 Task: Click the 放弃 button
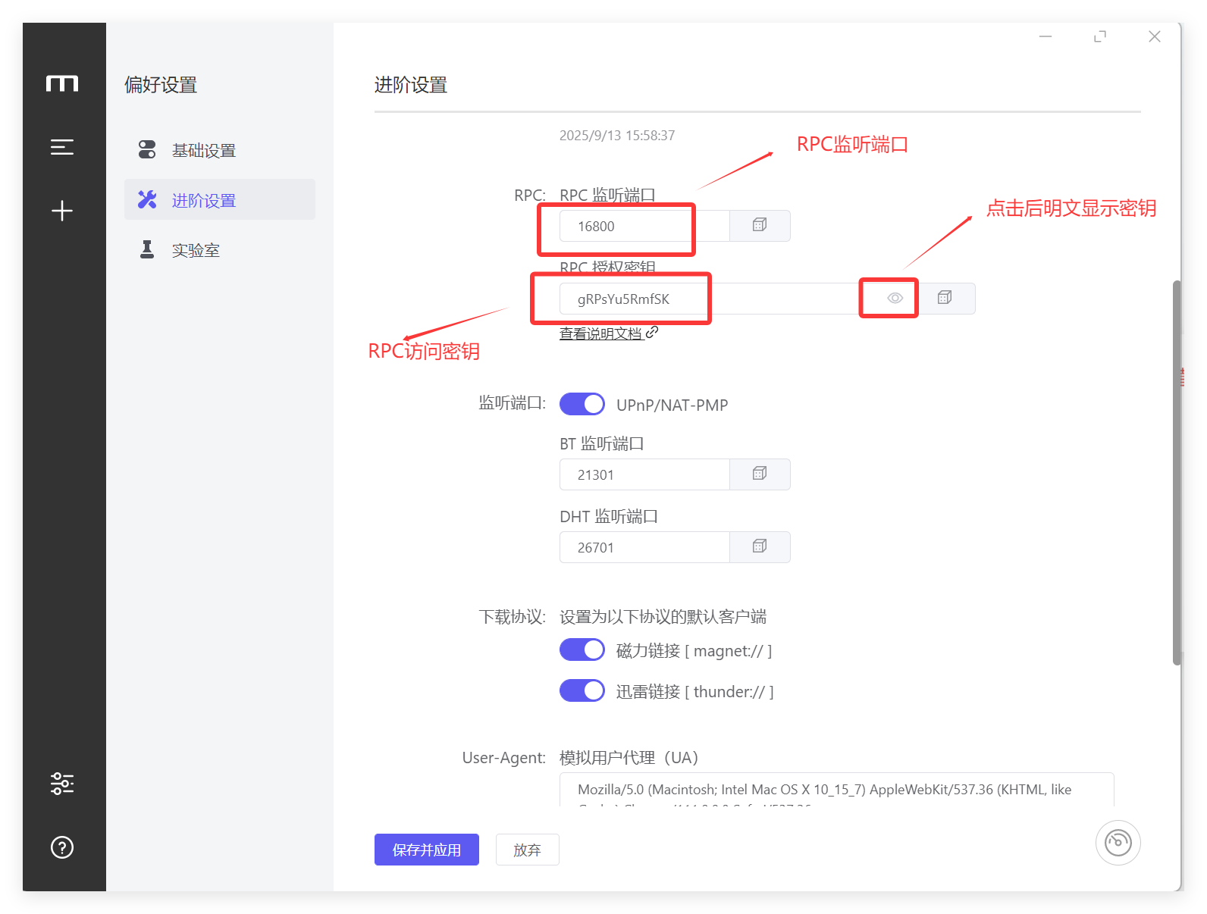(x=527, y=850)
